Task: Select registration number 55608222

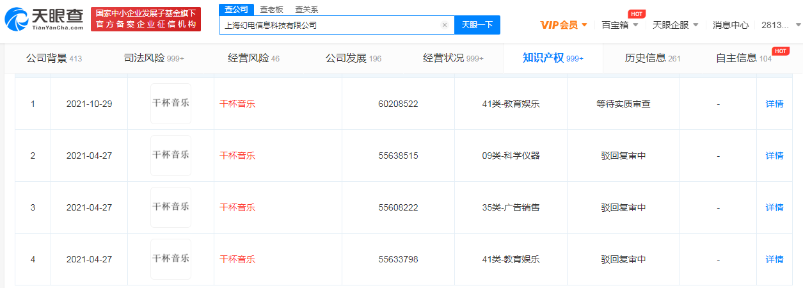Action: pos(398,207)
